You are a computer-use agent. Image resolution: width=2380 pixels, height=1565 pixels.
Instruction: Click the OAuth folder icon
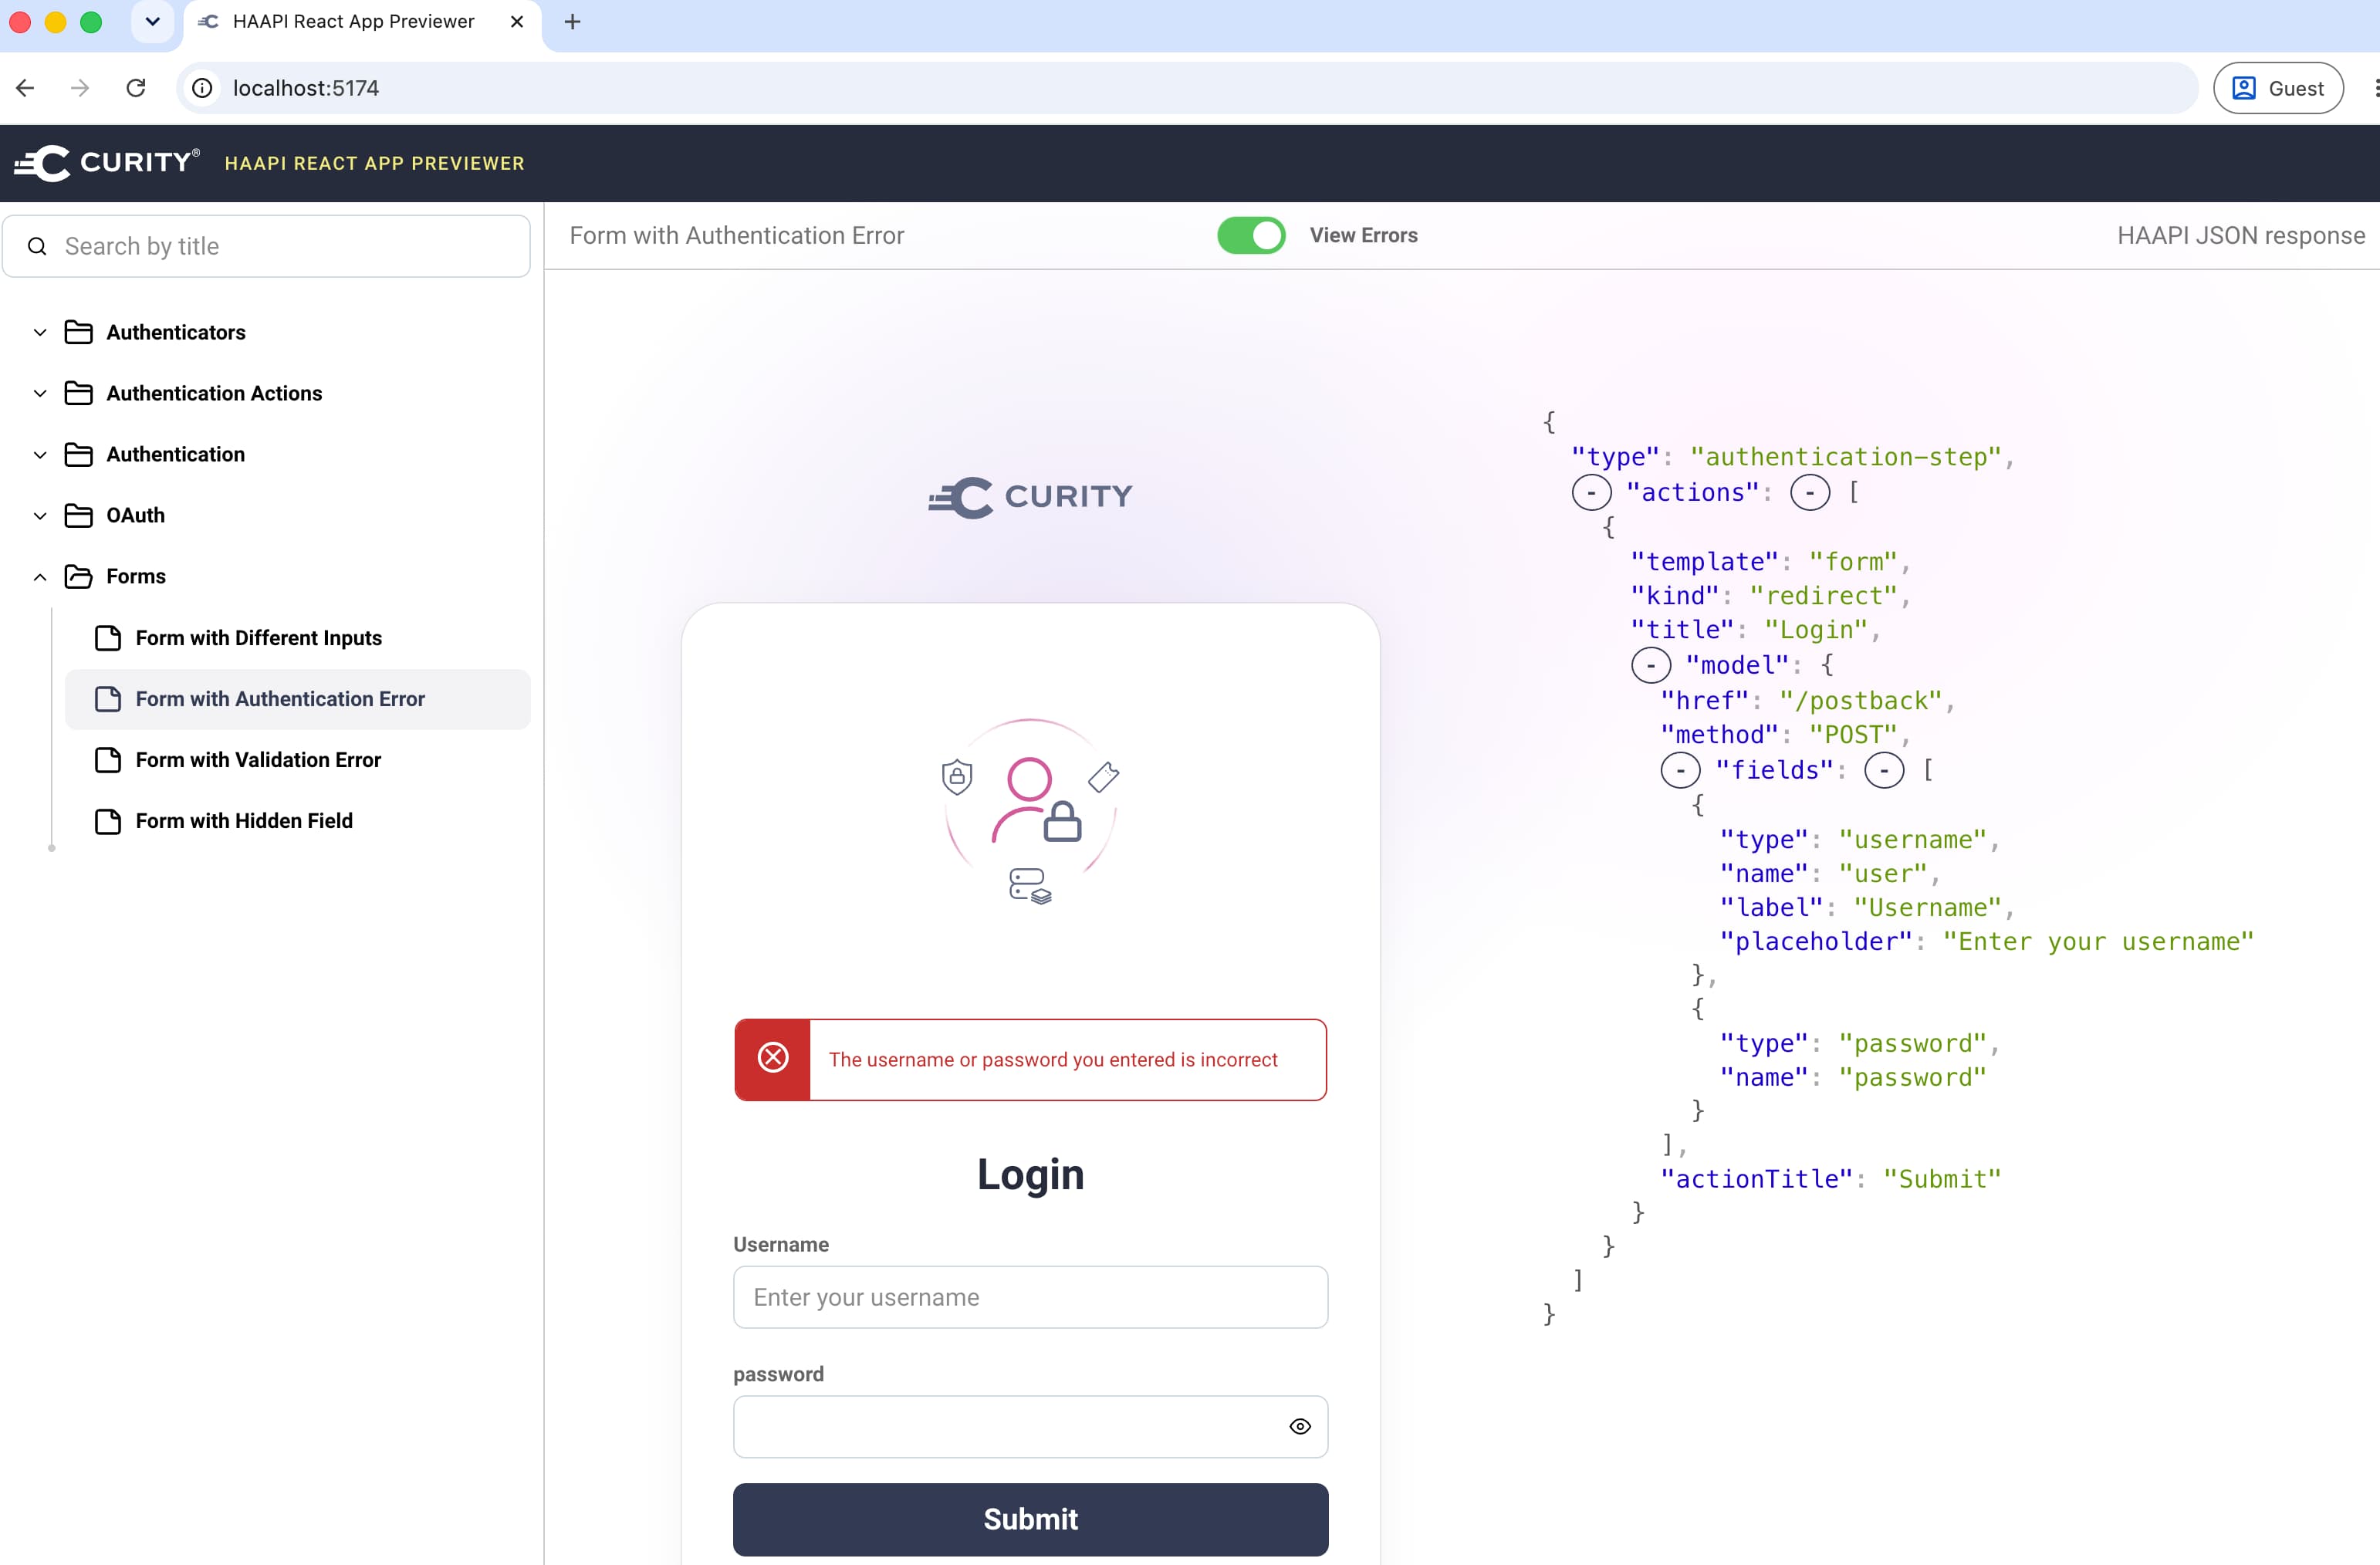point(78,515)
